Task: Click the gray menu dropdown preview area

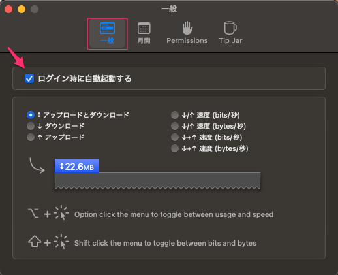Action: click(x=157, y=181)
